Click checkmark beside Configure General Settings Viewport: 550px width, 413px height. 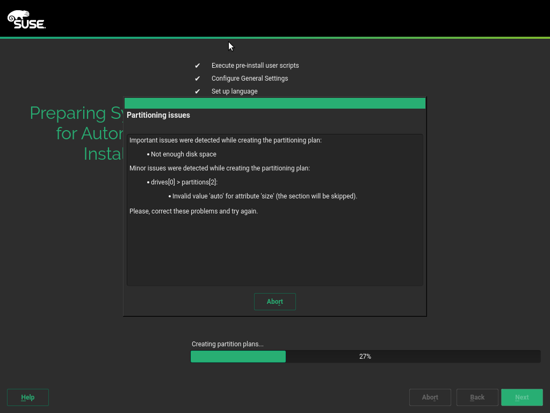[x=197, y=79]
